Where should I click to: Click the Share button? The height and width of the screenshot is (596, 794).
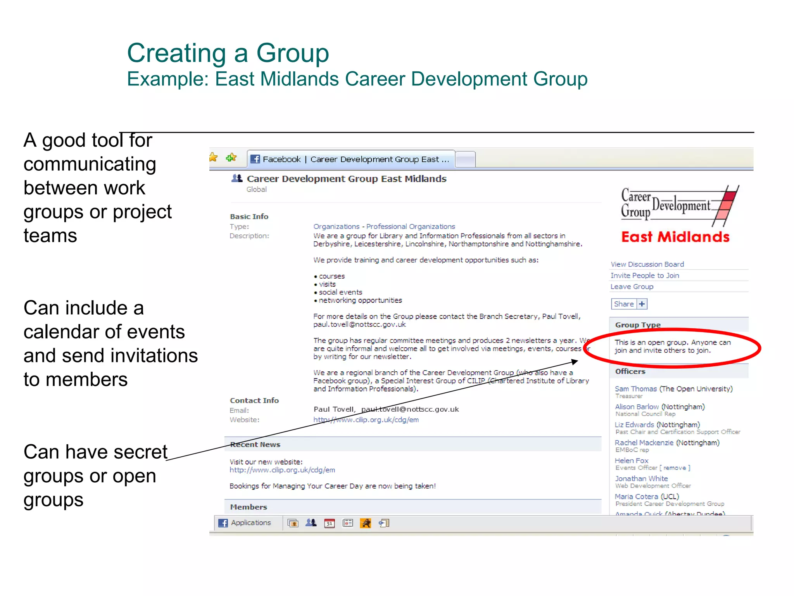point(624,304)
